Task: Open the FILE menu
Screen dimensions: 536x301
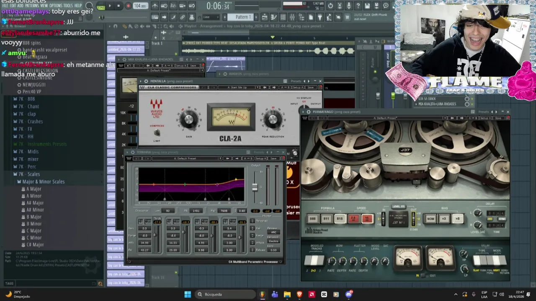Action: (5, 5)
